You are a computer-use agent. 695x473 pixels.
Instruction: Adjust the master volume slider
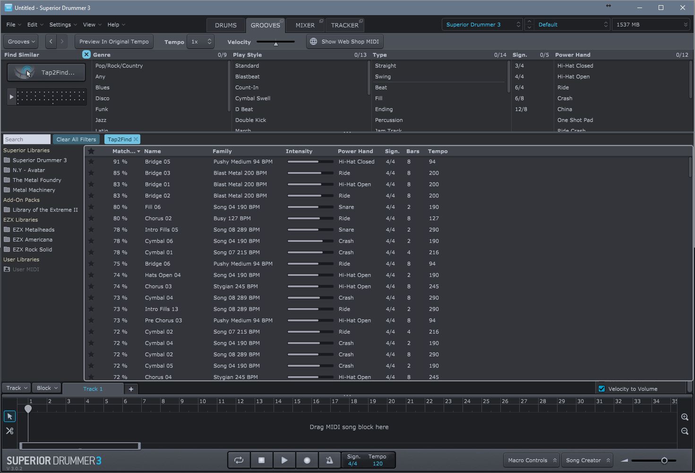pos(664,460)
